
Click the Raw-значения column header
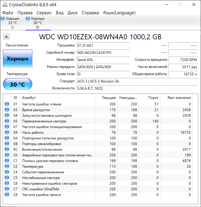pyautogui.click(x=176, y=98)
